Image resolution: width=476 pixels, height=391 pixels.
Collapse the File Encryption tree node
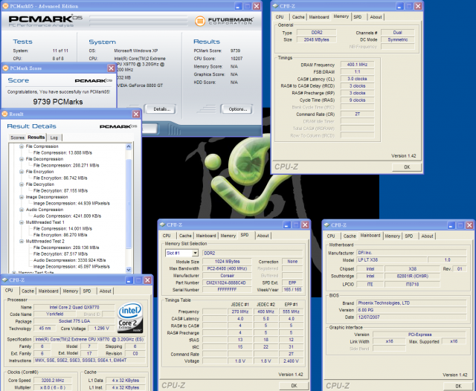(22, 172)
